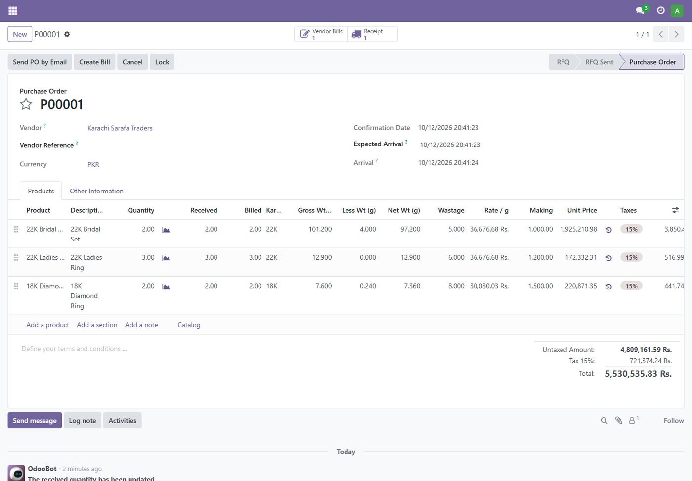Grab the drag handle of 22K Bridal row
Viewport: 692px width, 481px height.
pyautogui.click(x=16, y=229)
